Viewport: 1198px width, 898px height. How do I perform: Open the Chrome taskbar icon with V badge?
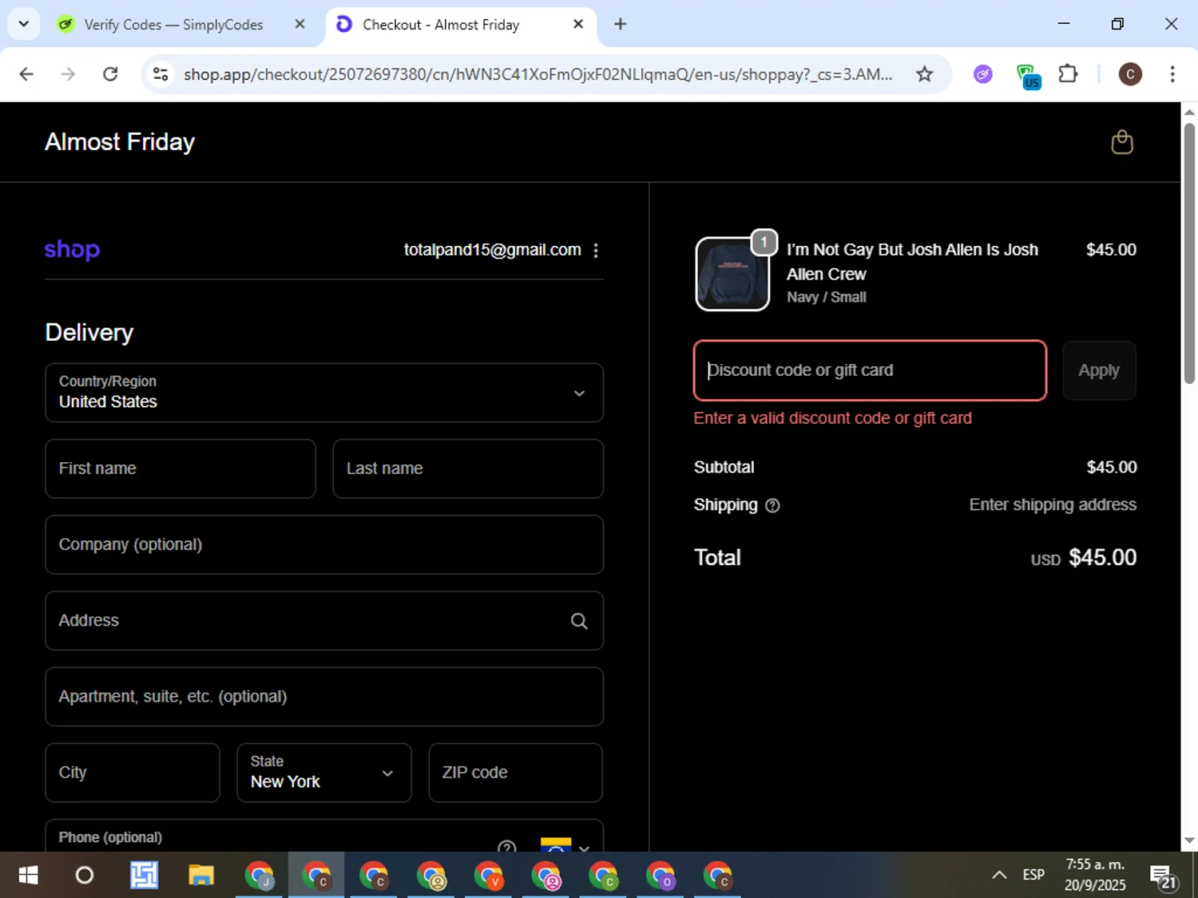coord(489,876)
